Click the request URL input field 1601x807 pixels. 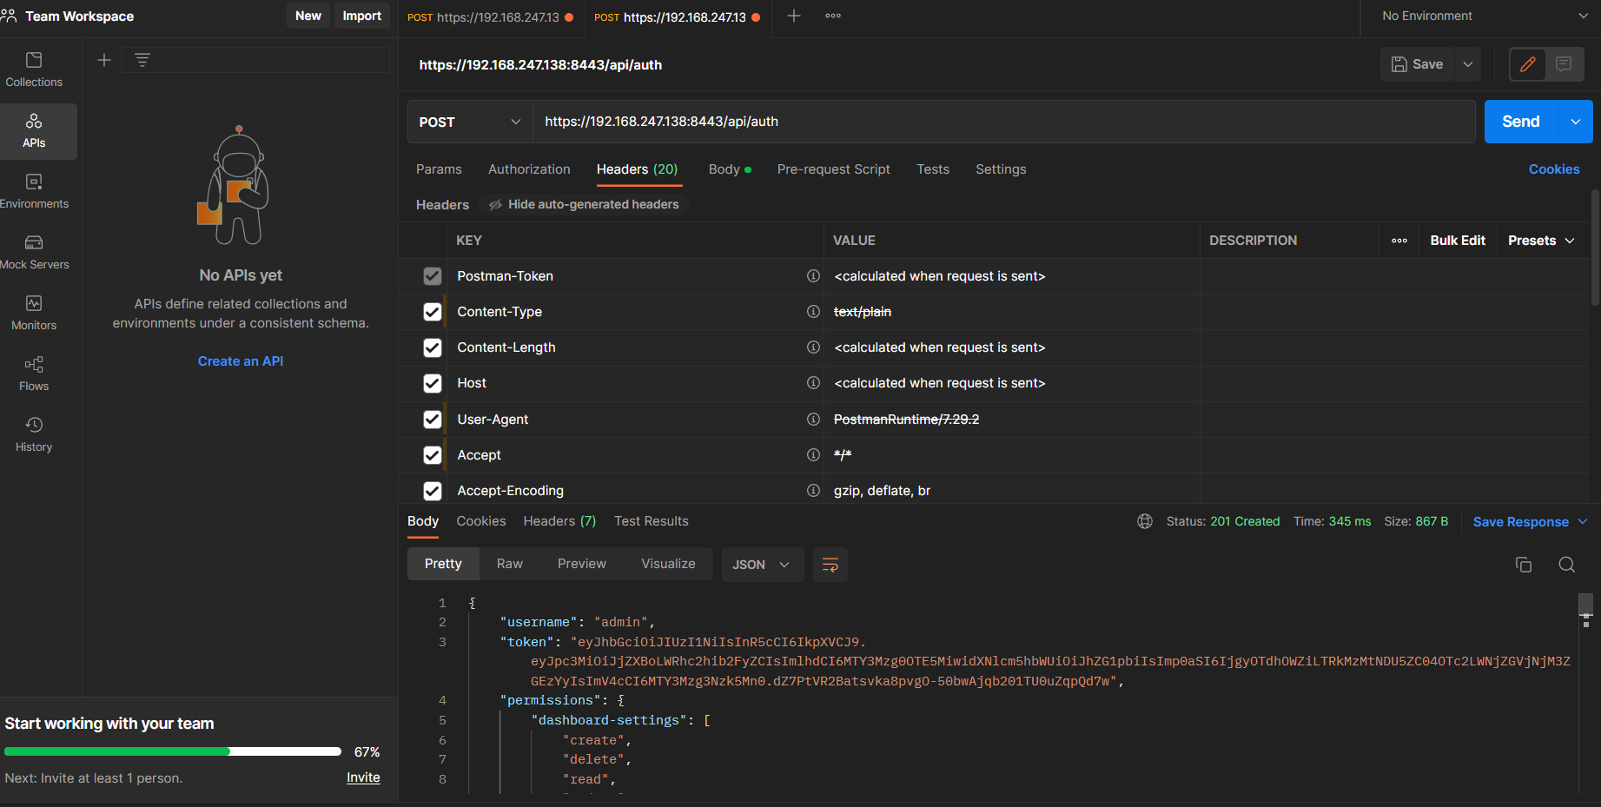click(x=1003, y=122)
